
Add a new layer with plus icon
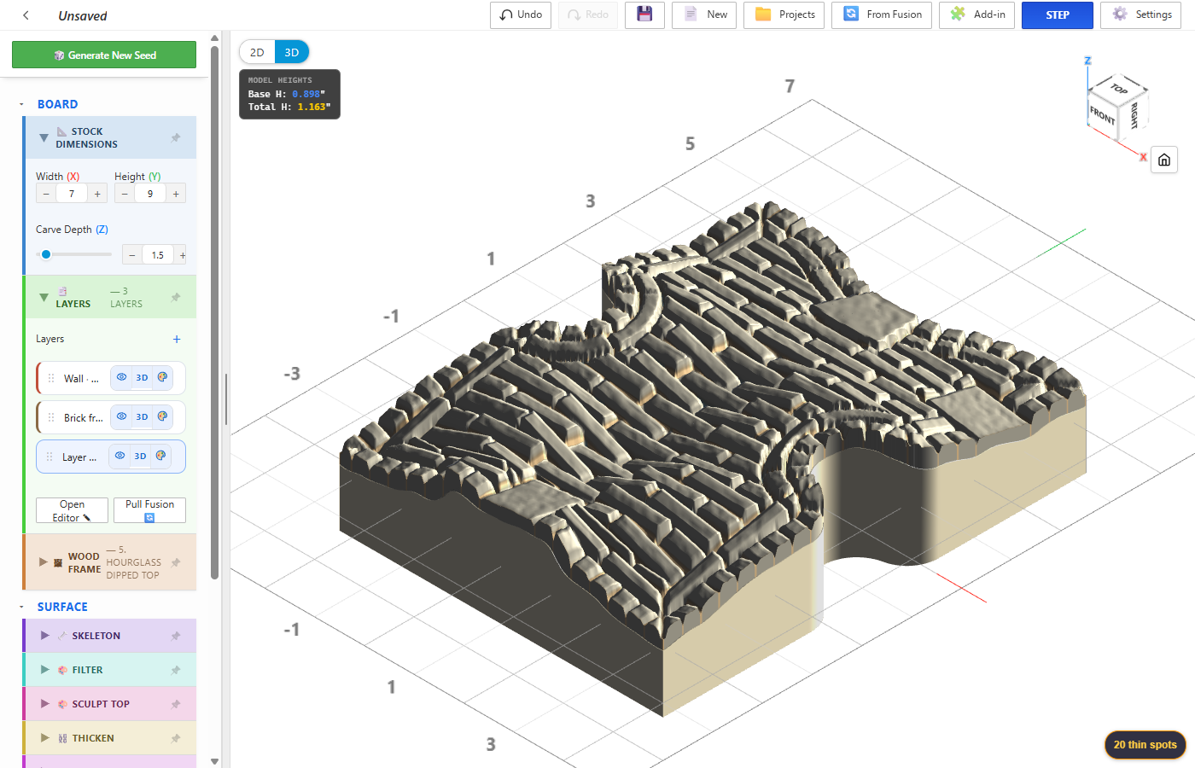(x=177, y=339)
